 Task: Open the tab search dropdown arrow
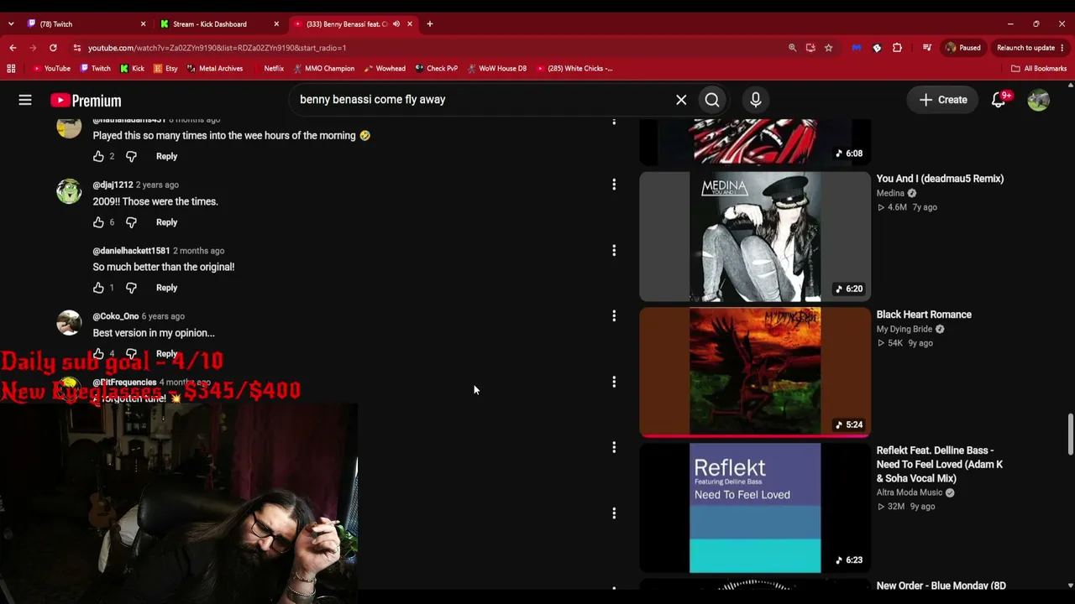click(x=10, y=24)
